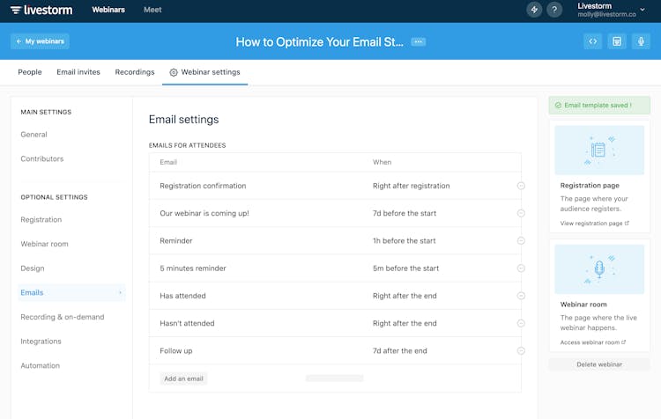
Task: Click the Add an email button
Action: 183,379
